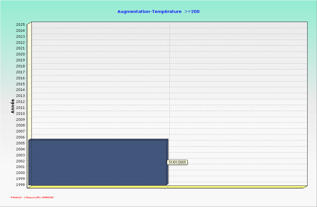Click the 1998 axis label
Viewport: 317px width, 207px height.
click(20, 185)
